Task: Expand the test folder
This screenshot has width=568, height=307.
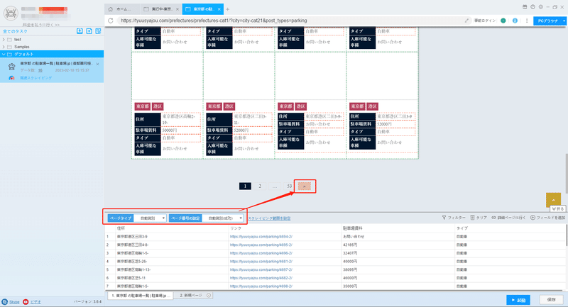Action: [4, 40]
